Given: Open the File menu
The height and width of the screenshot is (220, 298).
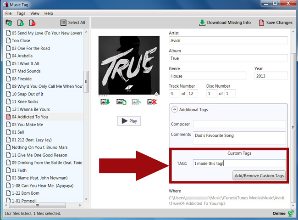Looking at the screenshot, I should 8,13.
